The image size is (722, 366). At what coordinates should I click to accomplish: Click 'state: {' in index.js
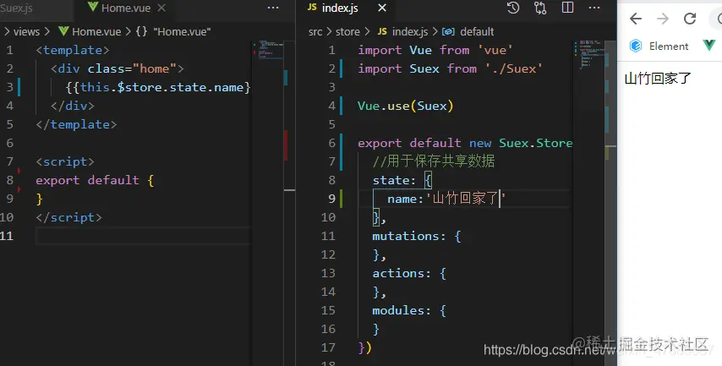402,180
